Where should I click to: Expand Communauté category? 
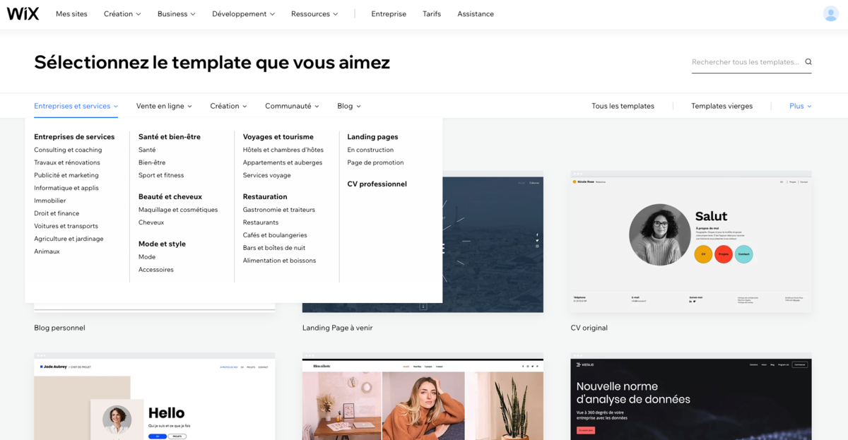point(292,106)
